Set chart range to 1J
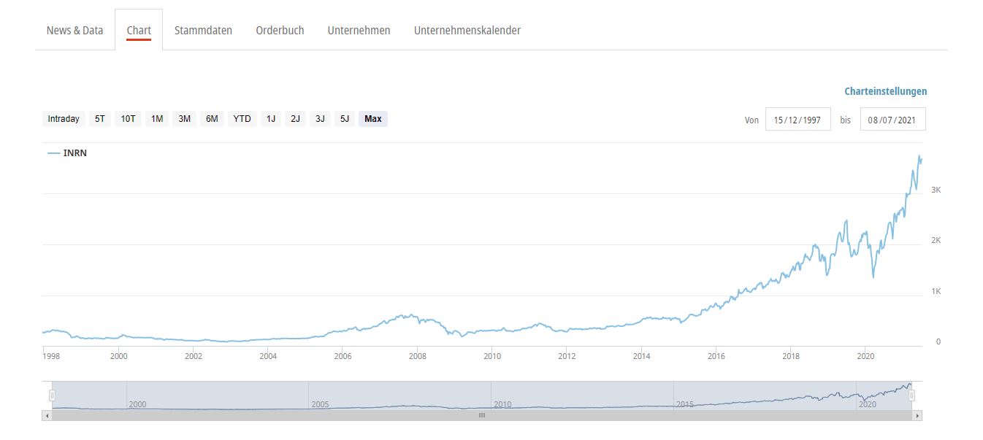Image resolution: width=983 pixels, height=440 pixels. [271, 119]
